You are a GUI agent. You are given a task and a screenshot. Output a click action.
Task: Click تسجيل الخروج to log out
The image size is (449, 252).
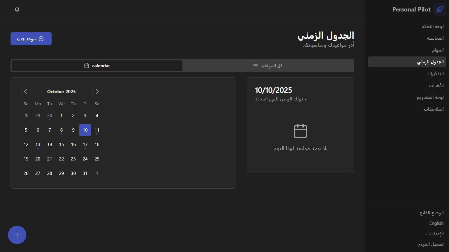pyautogui.click(x=430, y=244)
